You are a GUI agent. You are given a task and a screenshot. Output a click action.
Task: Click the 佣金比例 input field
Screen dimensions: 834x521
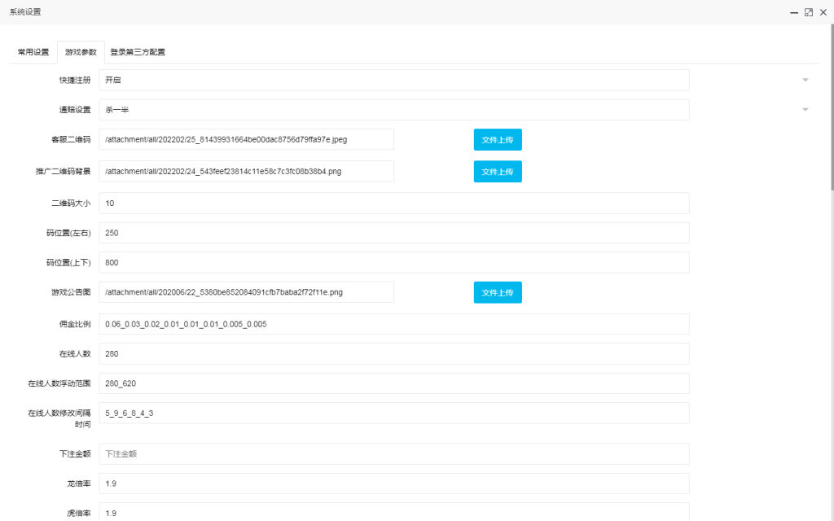394,324
